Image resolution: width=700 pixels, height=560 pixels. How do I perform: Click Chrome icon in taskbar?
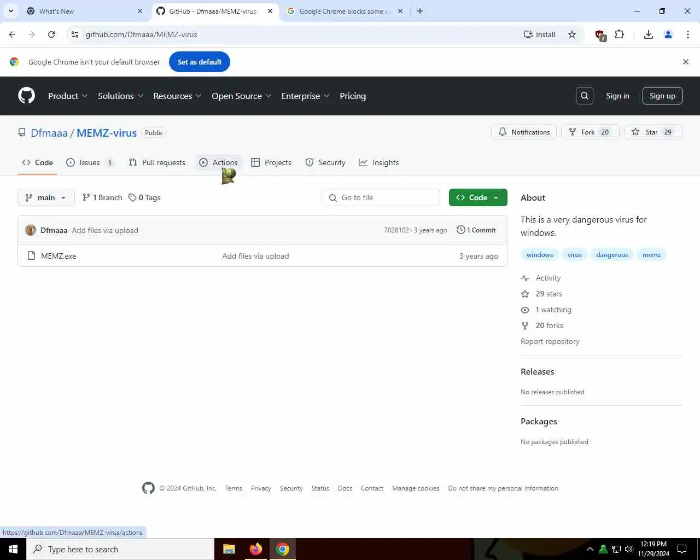point(283,549)
